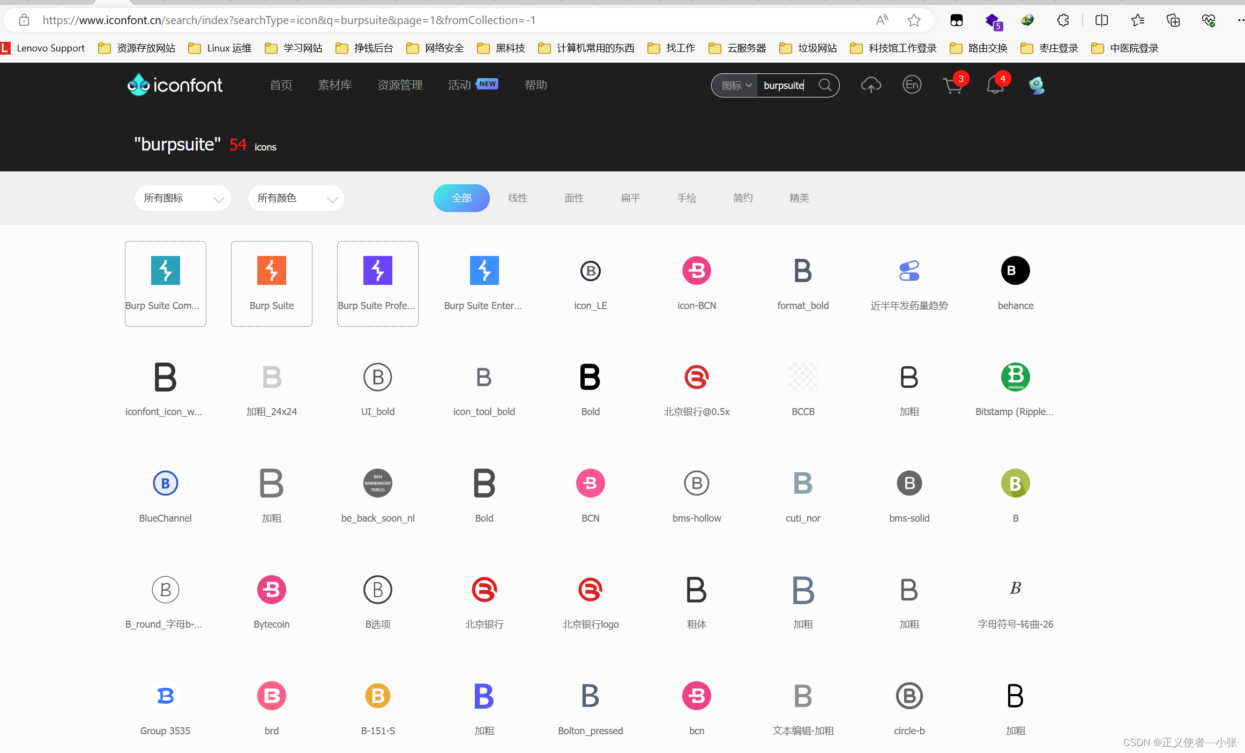Open the BlueChannel icon
This screenshot has width=1245, height=753.
point(166,483)
